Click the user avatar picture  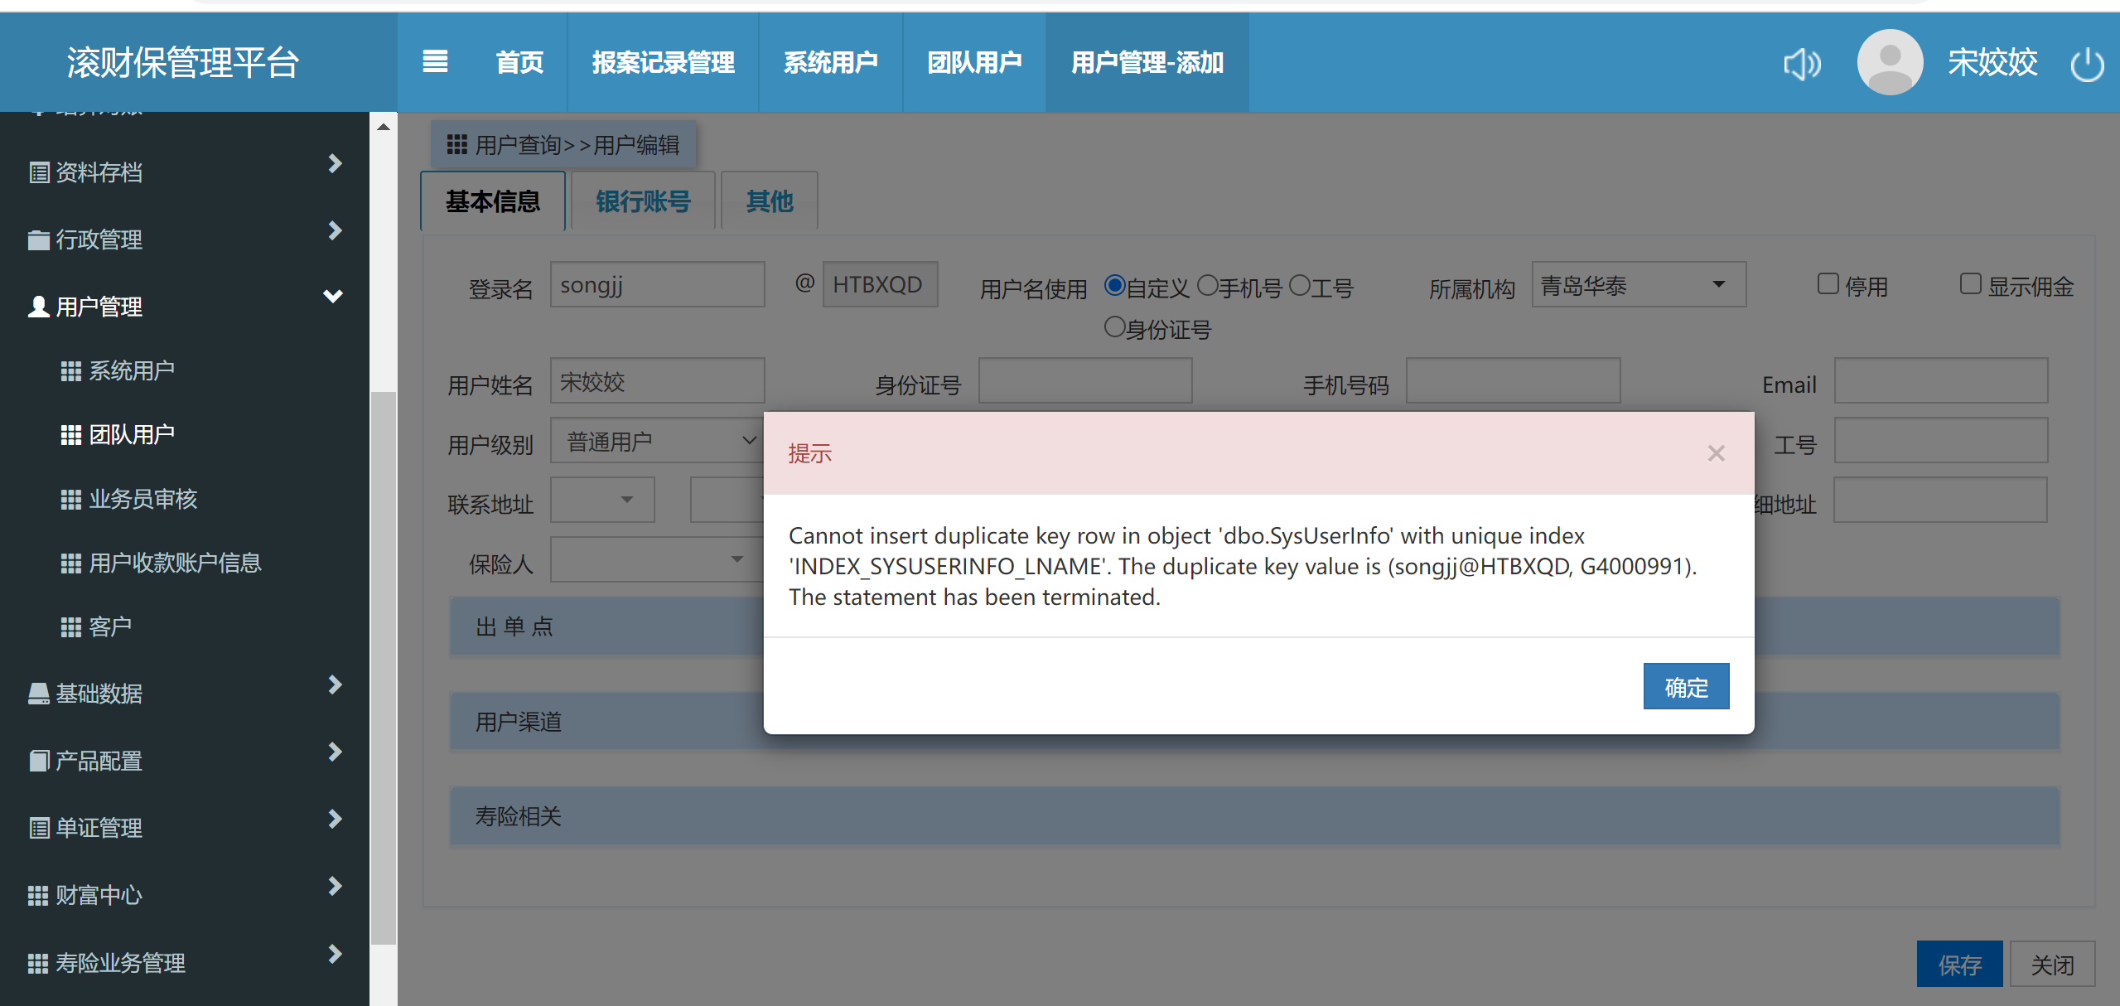pos(1890,62)
